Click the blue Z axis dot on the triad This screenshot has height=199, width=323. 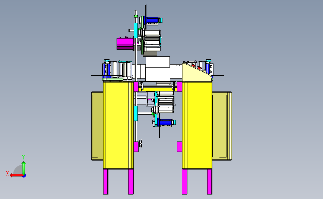click(x=24, y=176)
